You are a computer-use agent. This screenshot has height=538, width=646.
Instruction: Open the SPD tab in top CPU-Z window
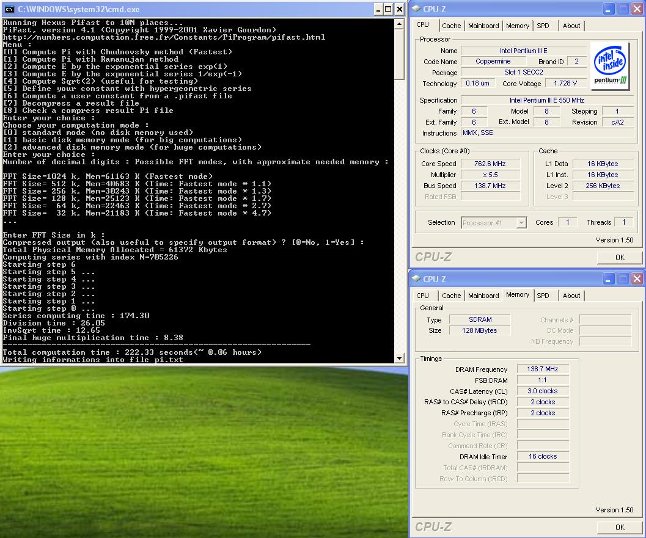coord(543,26)
